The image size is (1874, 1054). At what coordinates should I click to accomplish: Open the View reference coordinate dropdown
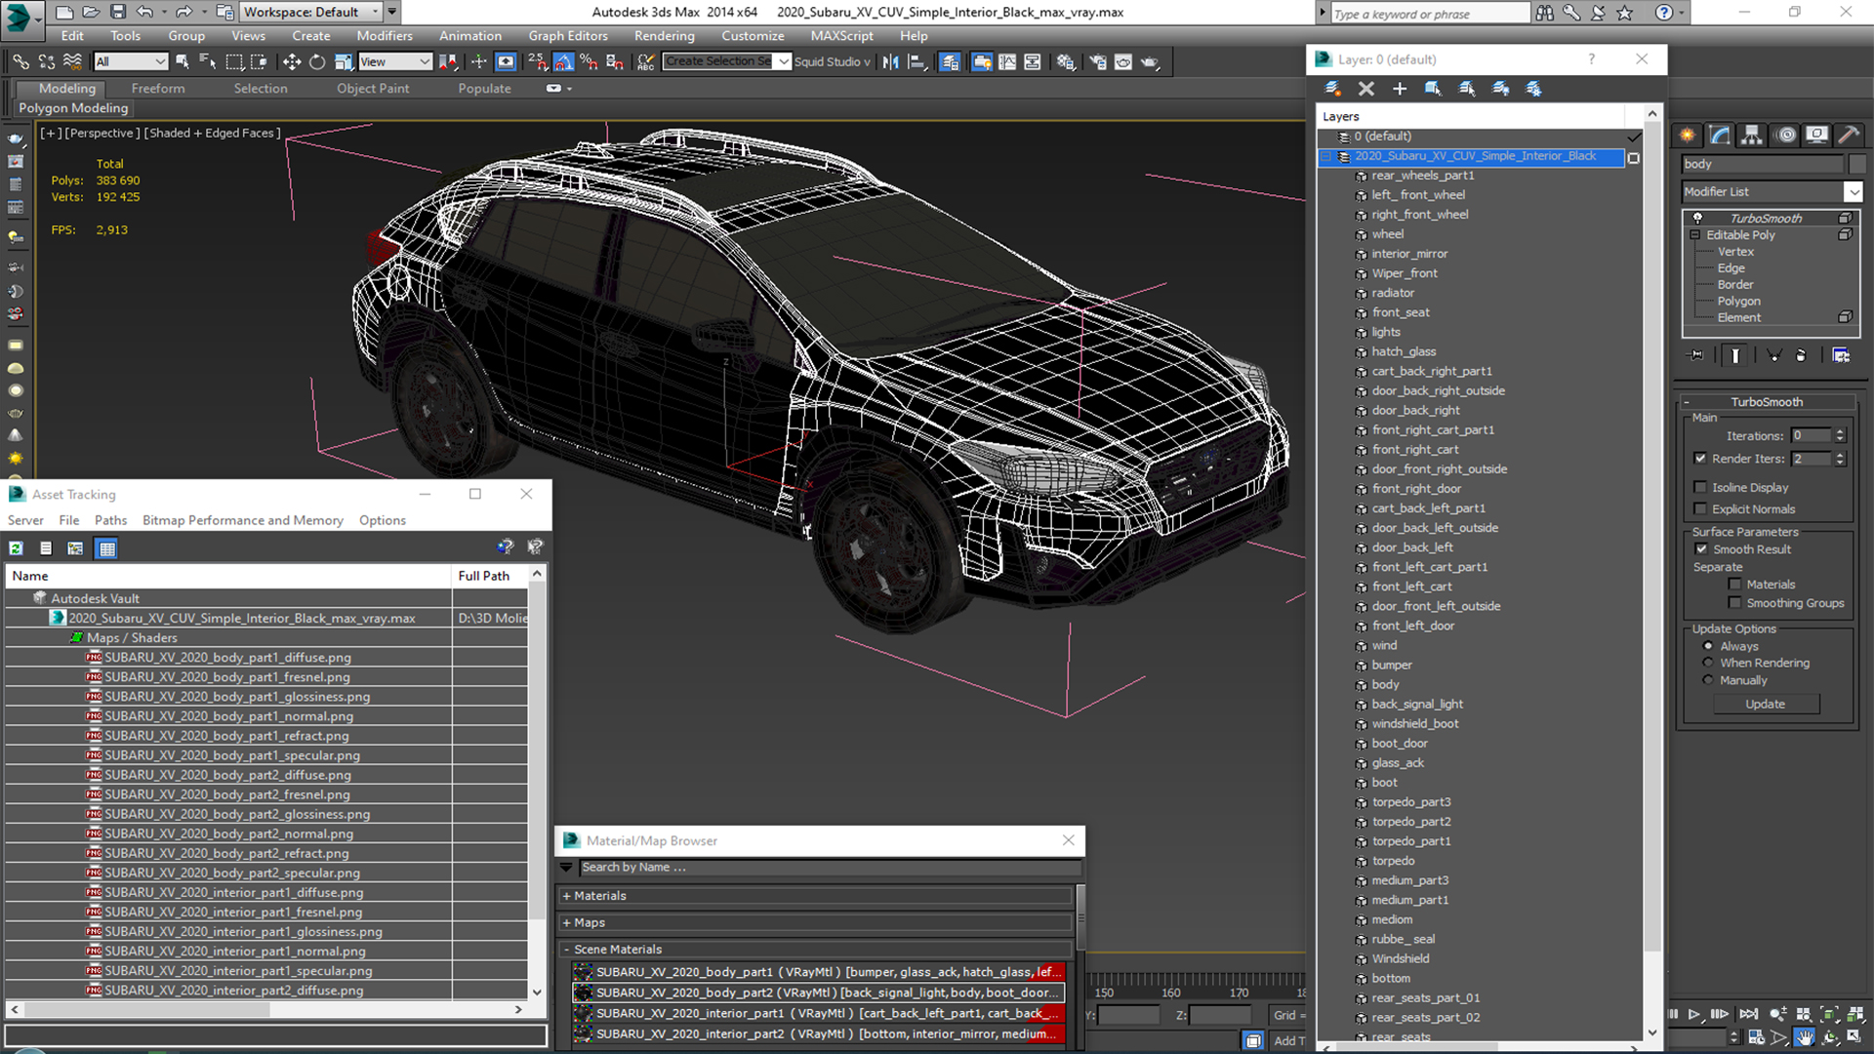pos(395,61)
